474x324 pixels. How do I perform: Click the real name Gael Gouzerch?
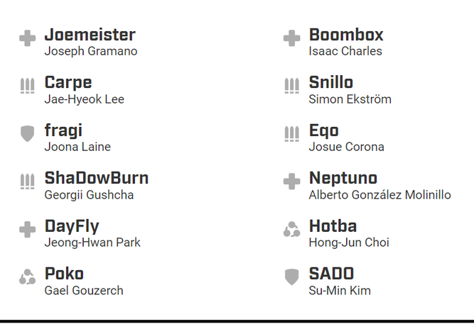click(x=84, y=291)
